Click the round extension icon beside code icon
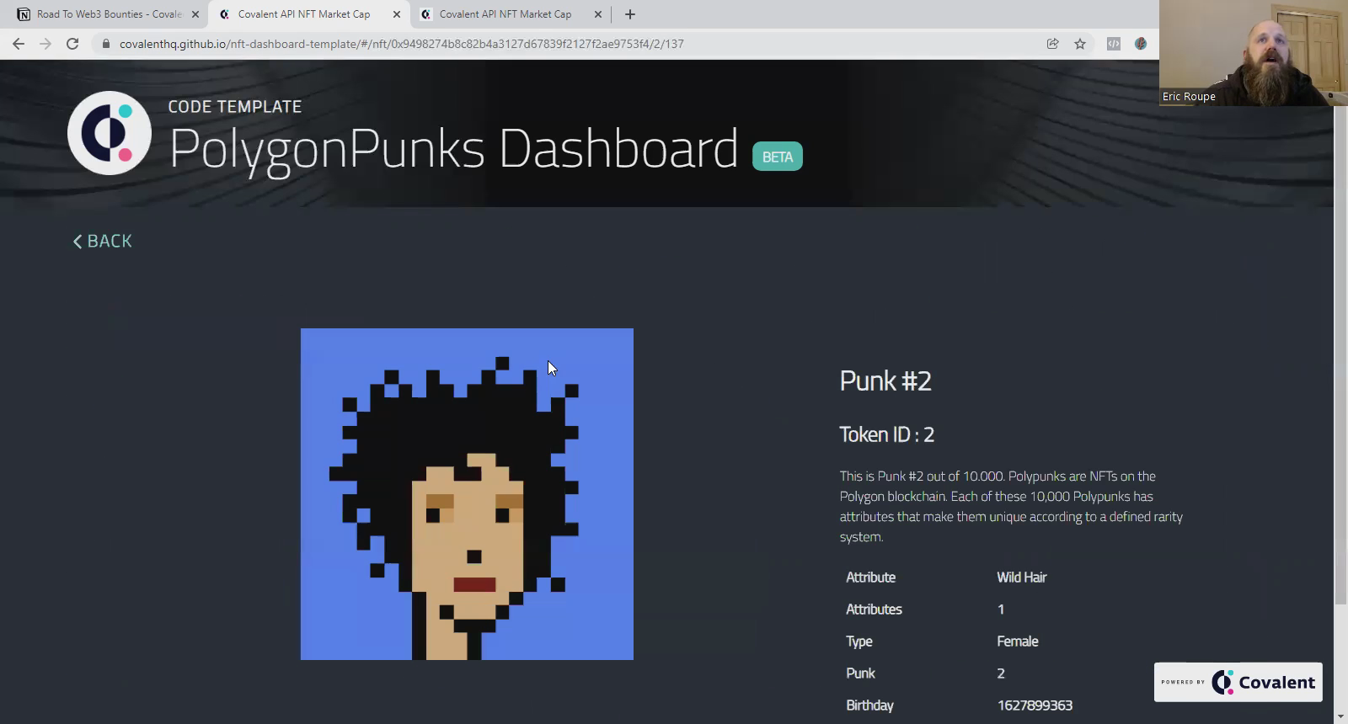1348x724 pixels. point(1141,44)
